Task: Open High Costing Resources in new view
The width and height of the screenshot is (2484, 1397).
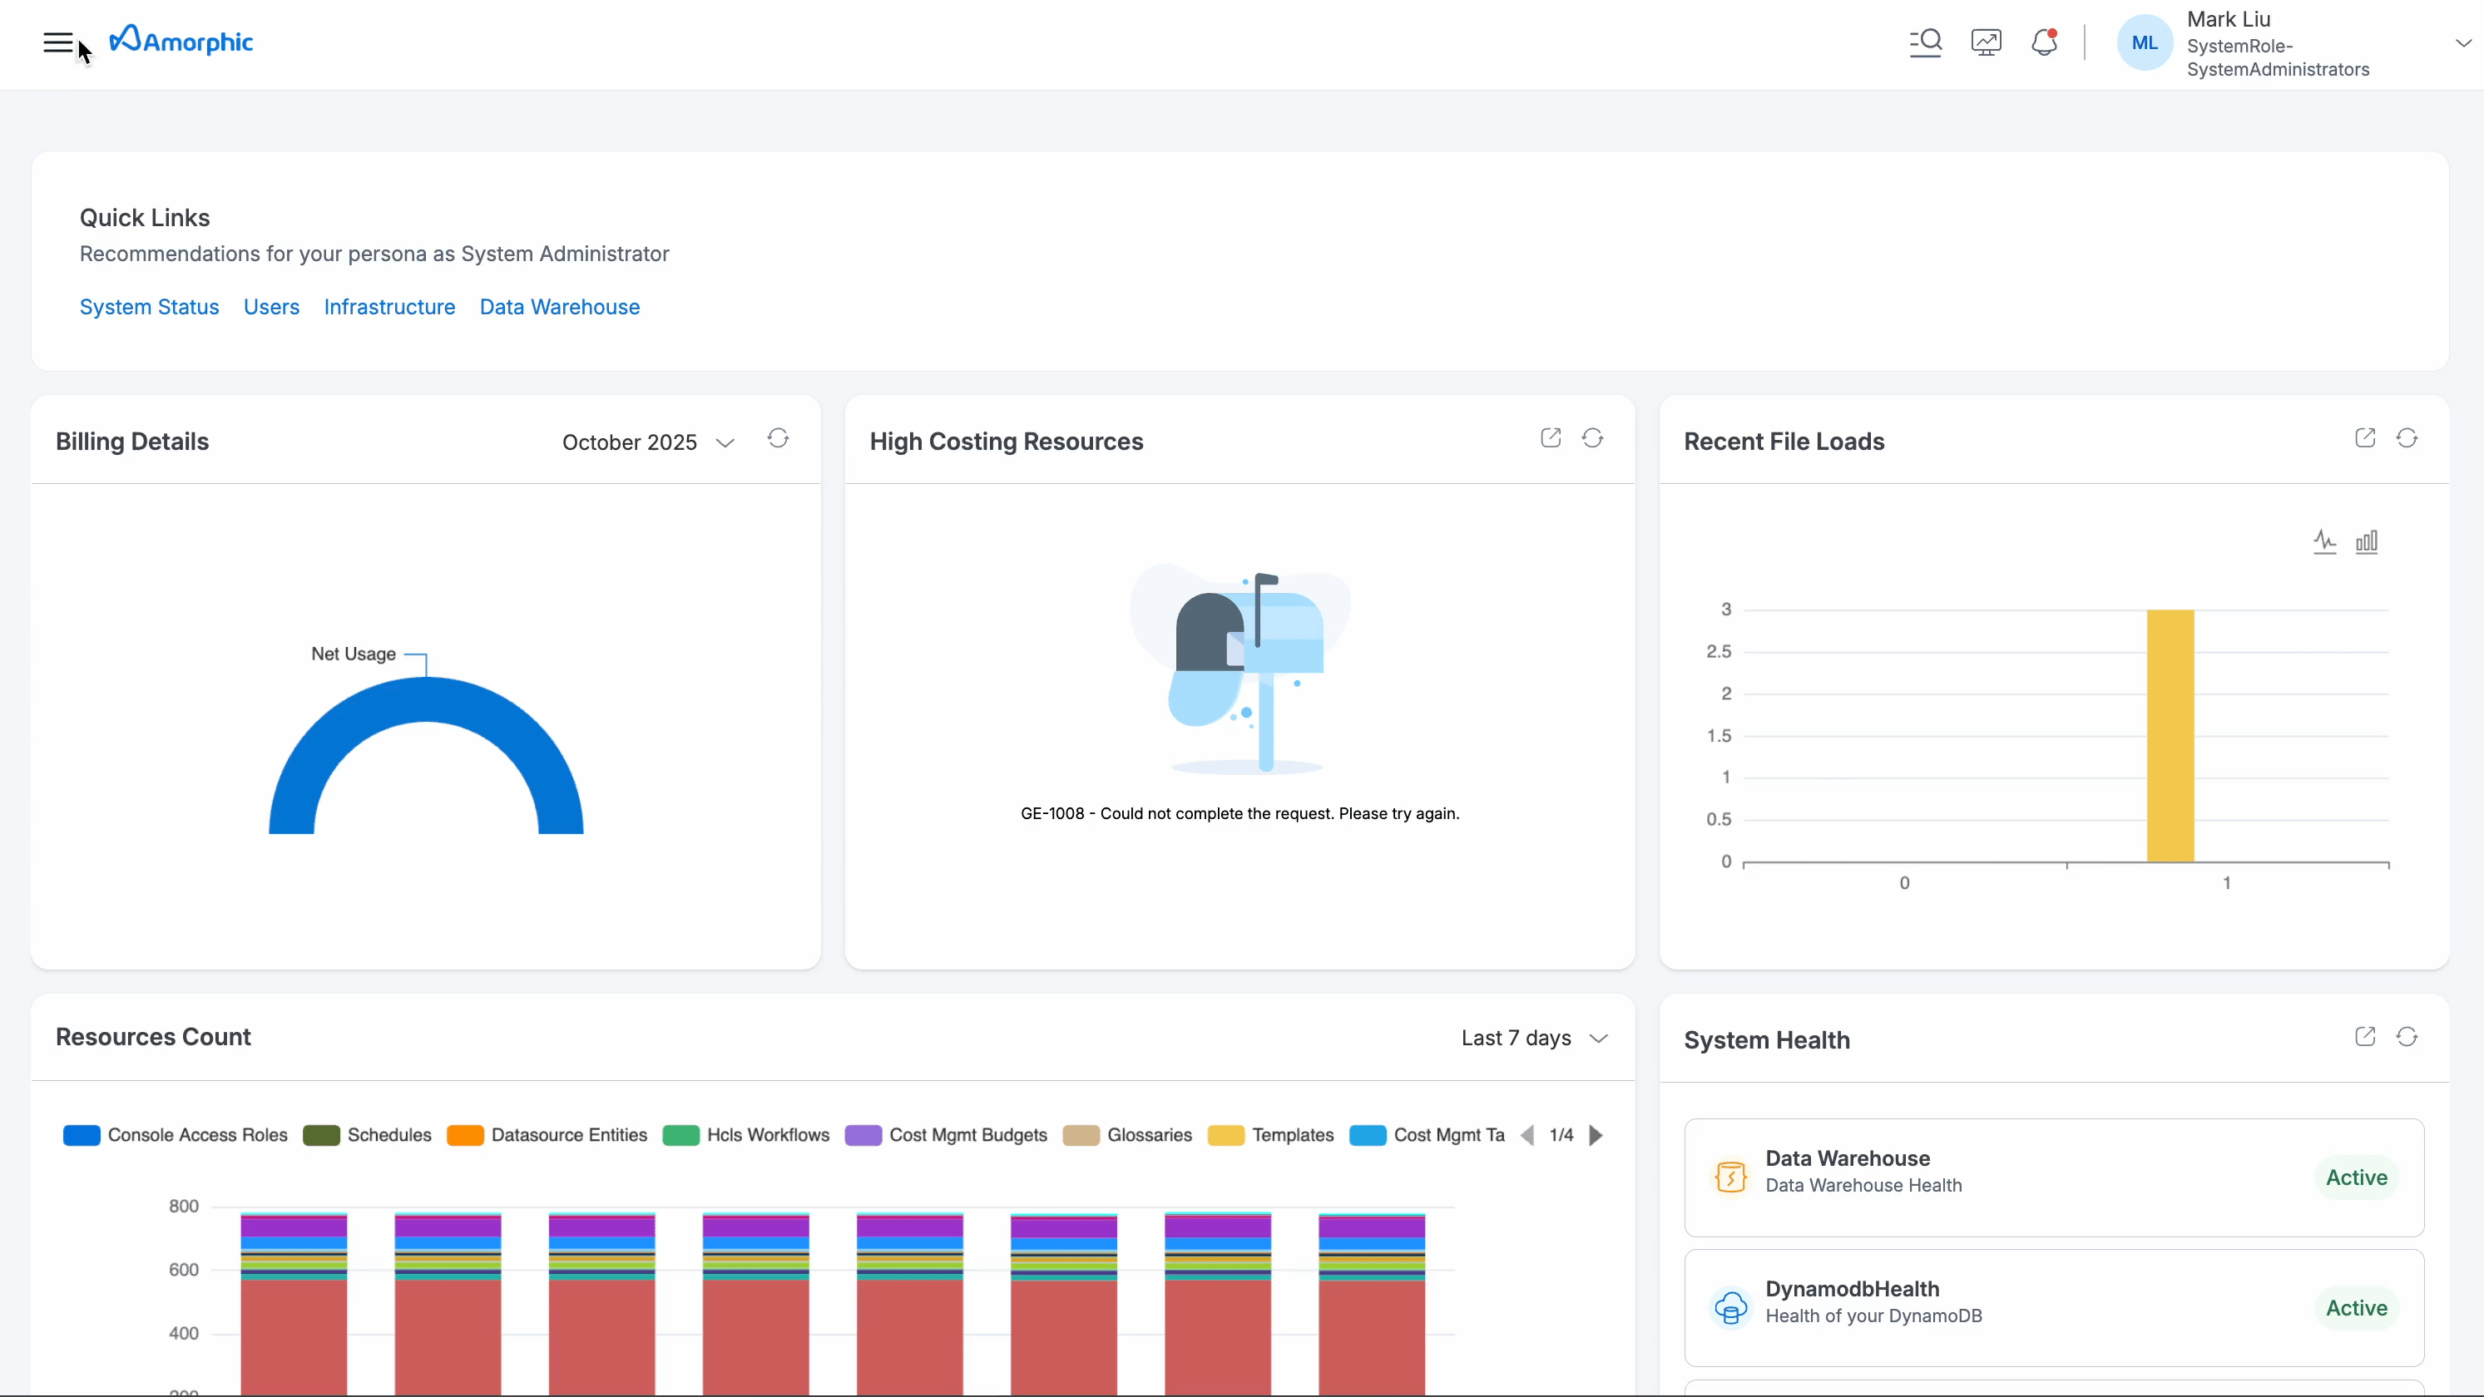Action: tap(1551, 439)
